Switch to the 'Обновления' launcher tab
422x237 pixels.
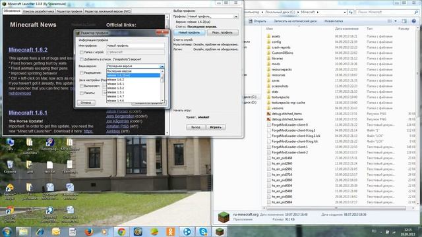pos(12,11)
